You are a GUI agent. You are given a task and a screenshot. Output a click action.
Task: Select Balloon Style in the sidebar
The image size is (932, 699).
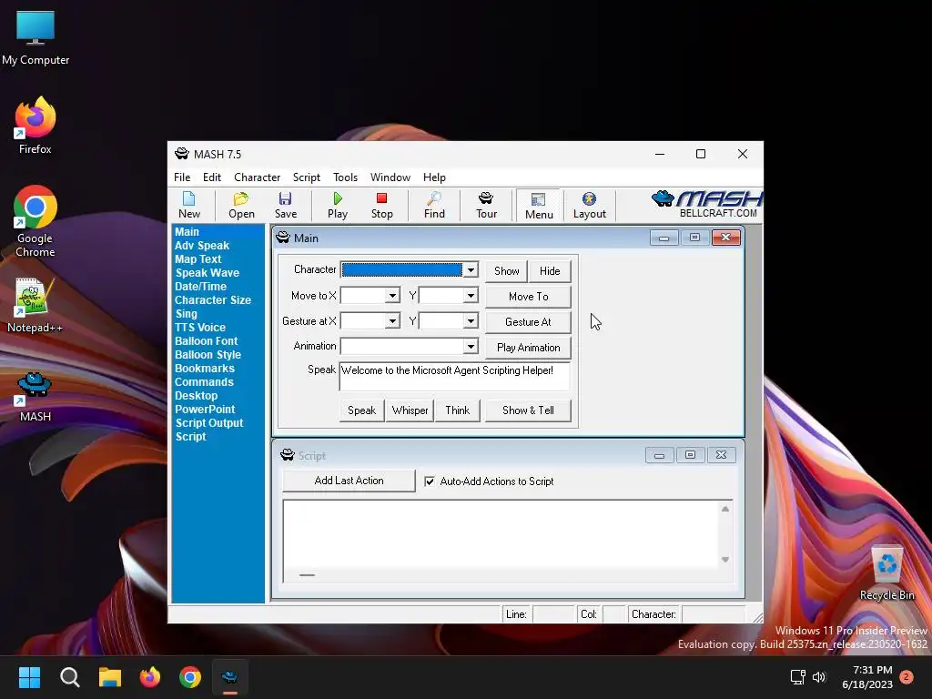pyautogui.click(x=208, y=355)
